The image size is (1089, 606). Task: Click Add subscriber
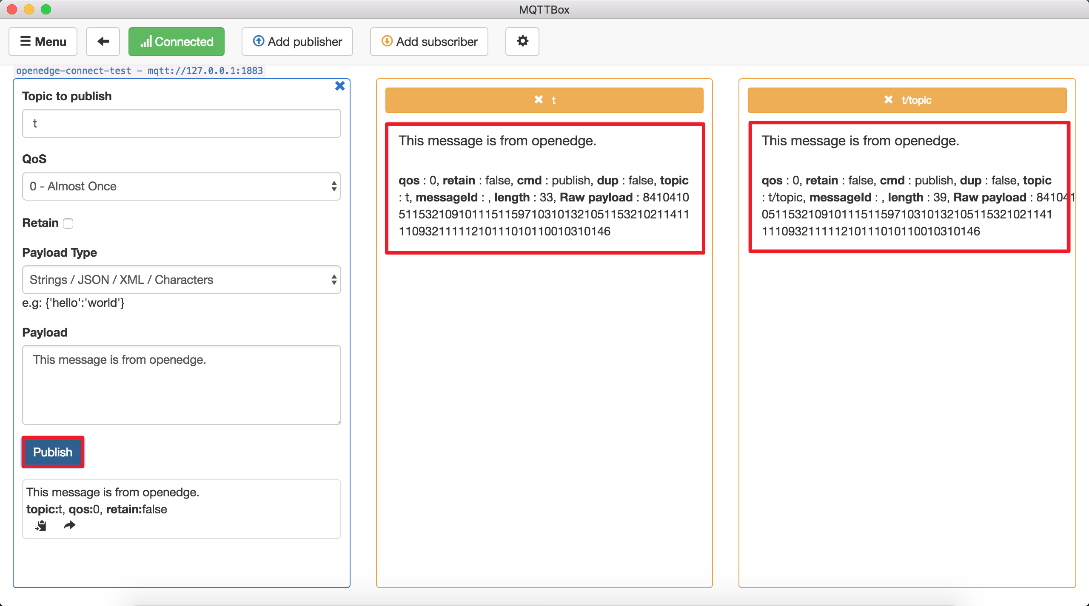coord(429,41)
